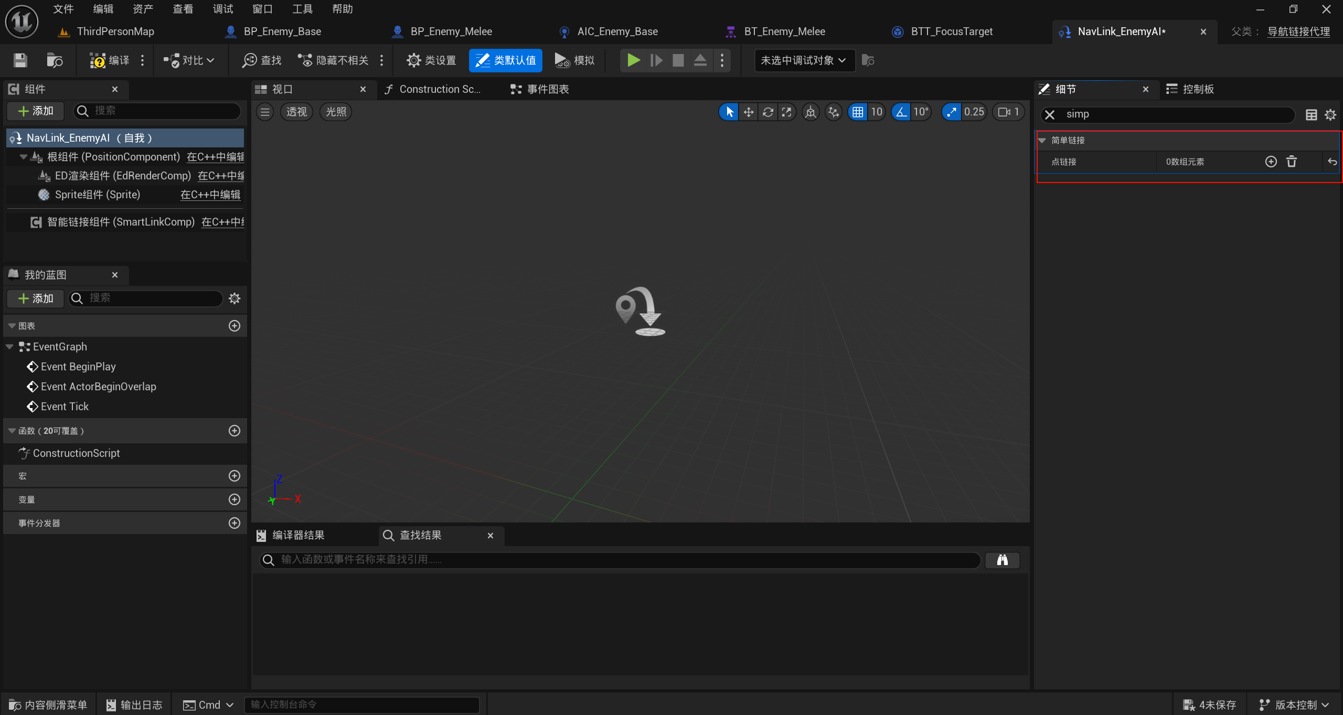
Task: Switch to the BT_Enemy_Melee tab
Action: (784, 31)
